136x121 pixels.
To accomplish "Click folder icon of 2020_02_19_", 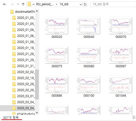I will (14, 78).
